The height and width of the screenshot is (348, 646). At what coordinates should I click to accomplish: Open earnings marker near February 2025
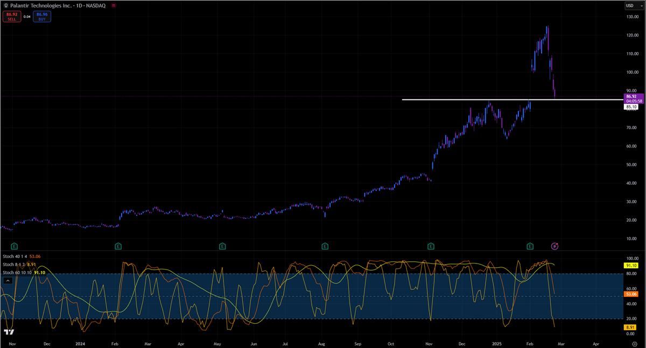[x=530, y=246]
